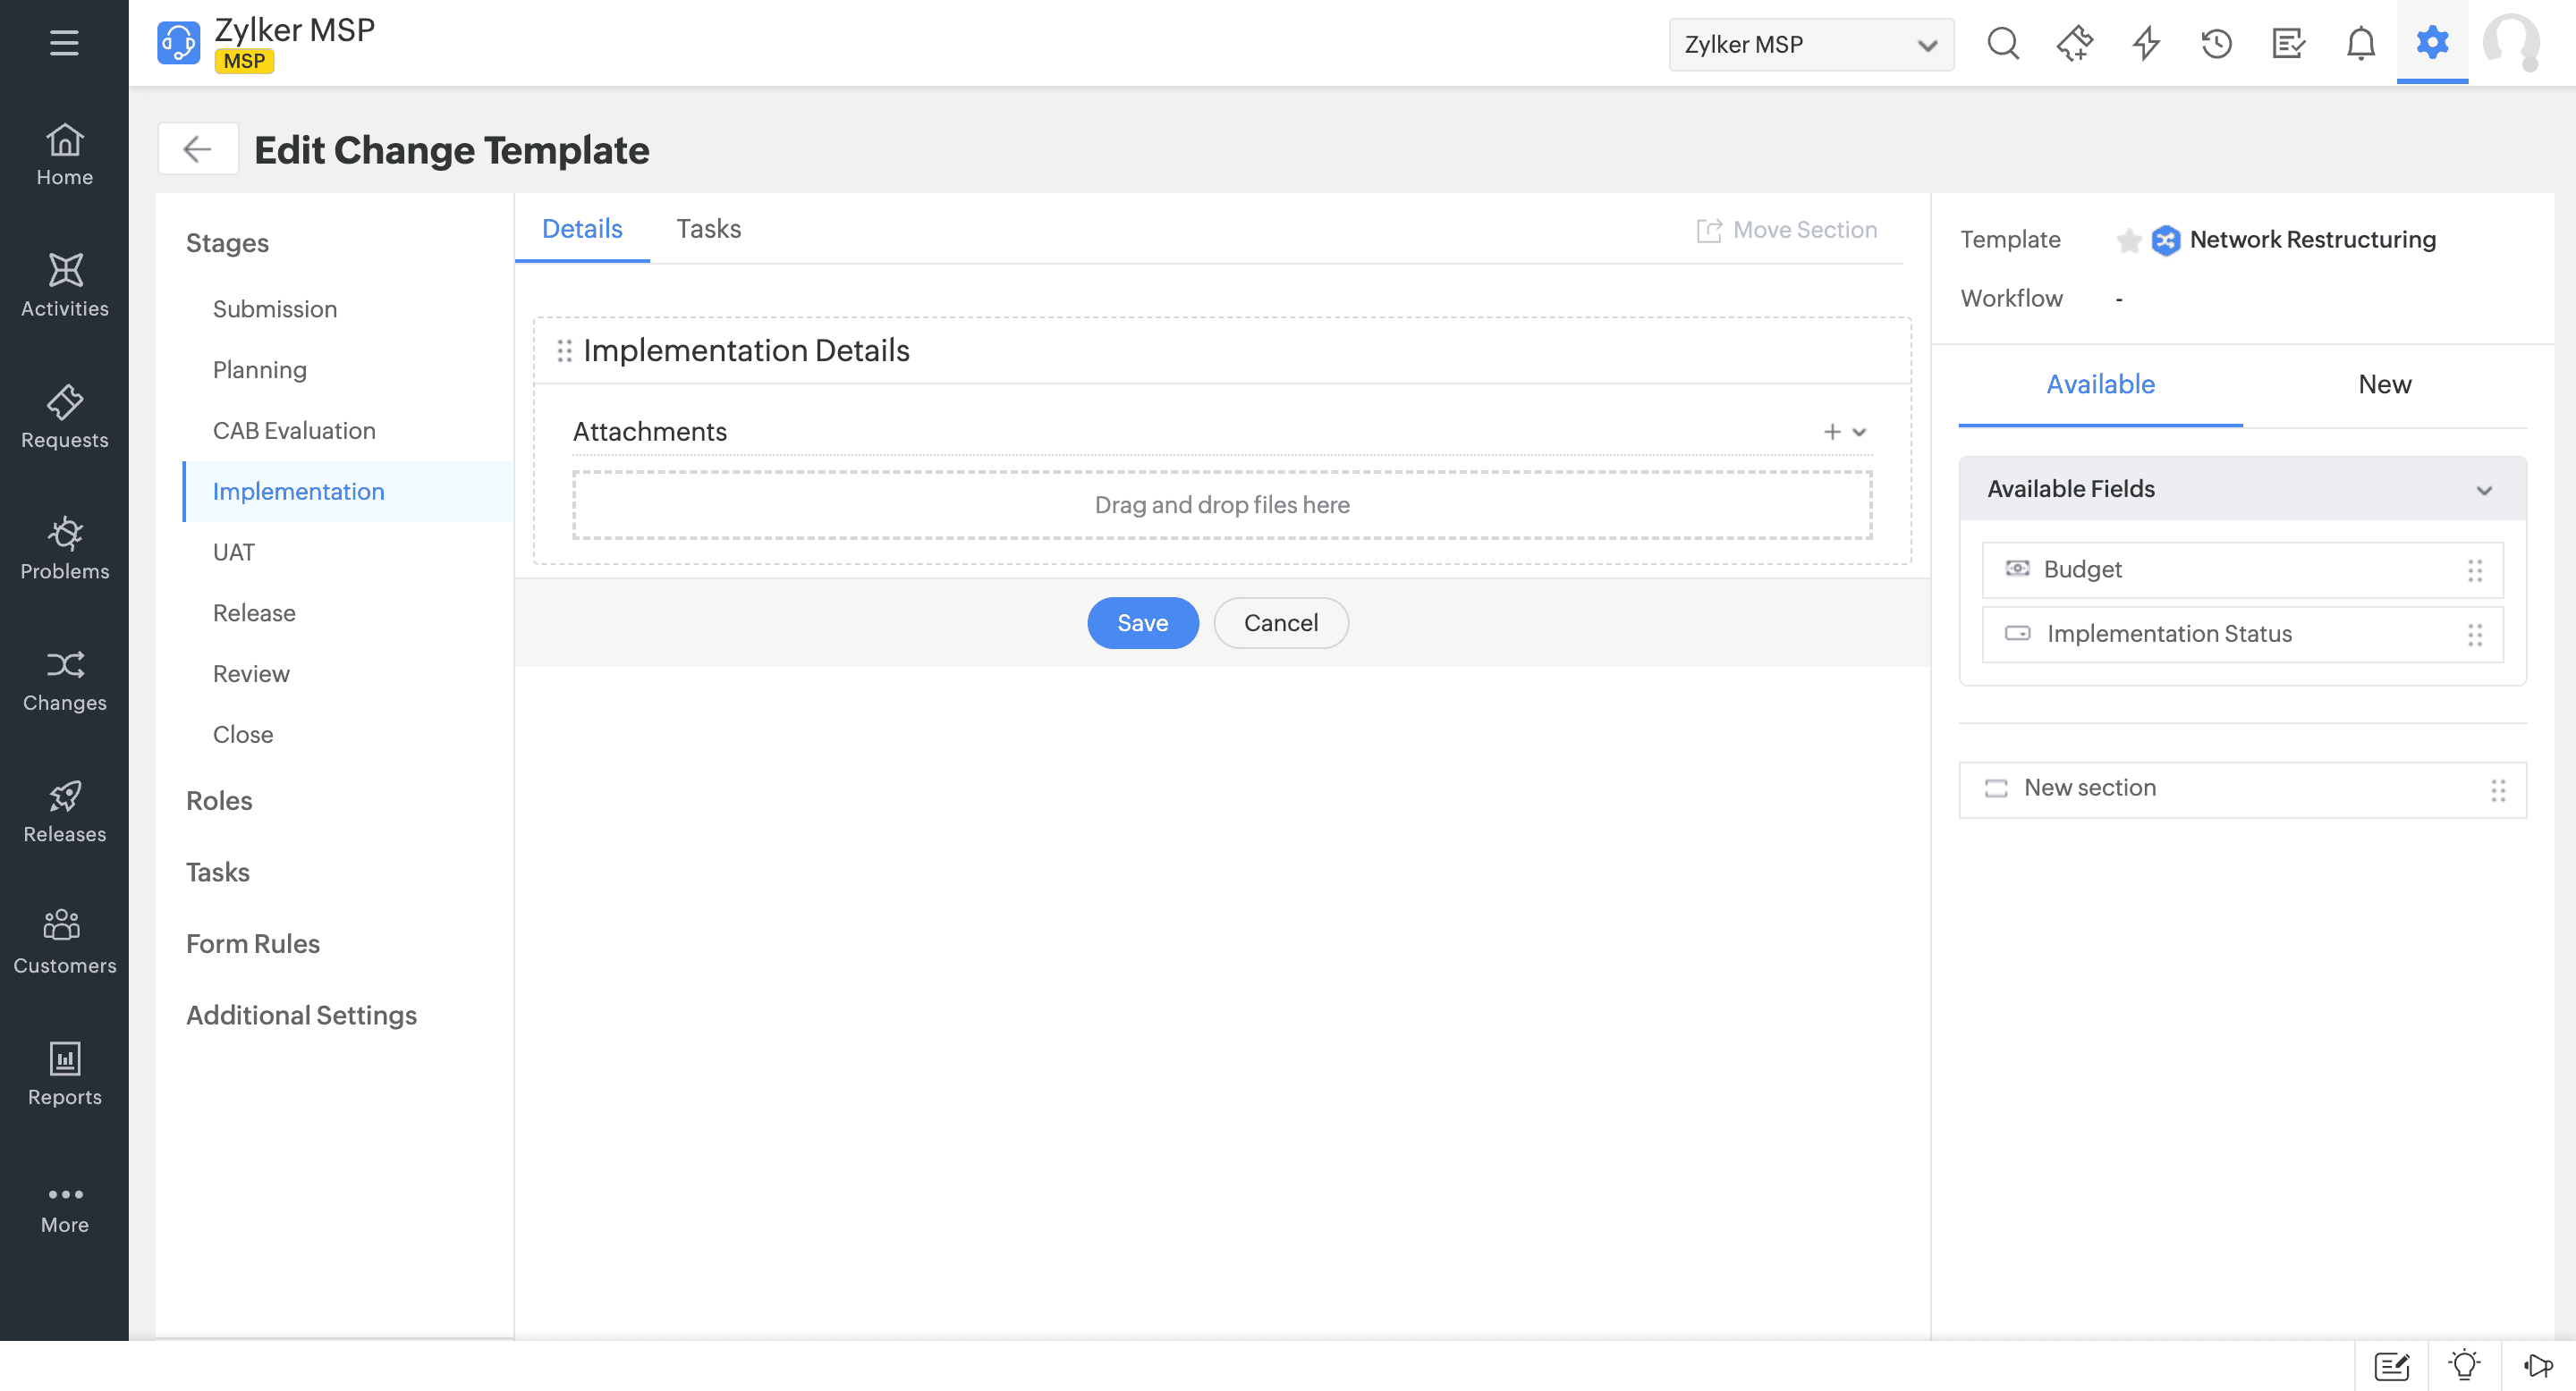This screenshot has width=2576, height=1391.
Task: Toggle the template favorite star
Action: tap(2128, 240)
